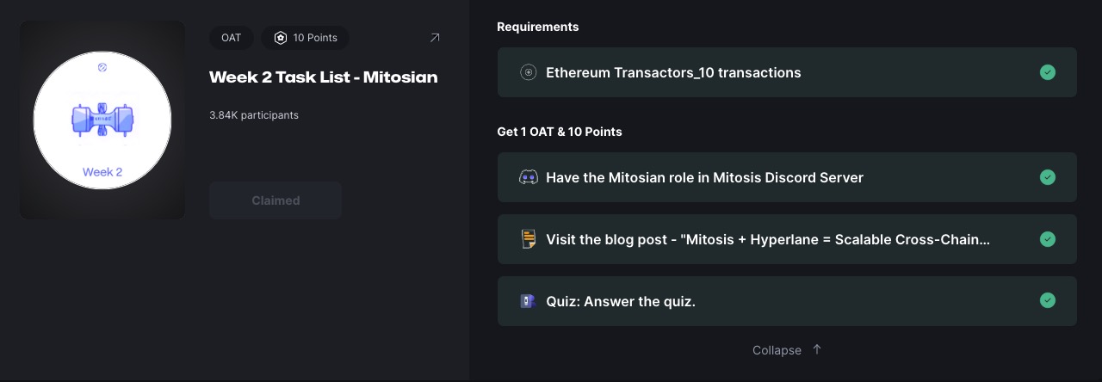
Task: Click the Discord icon in task list
Action: [528, 177]
